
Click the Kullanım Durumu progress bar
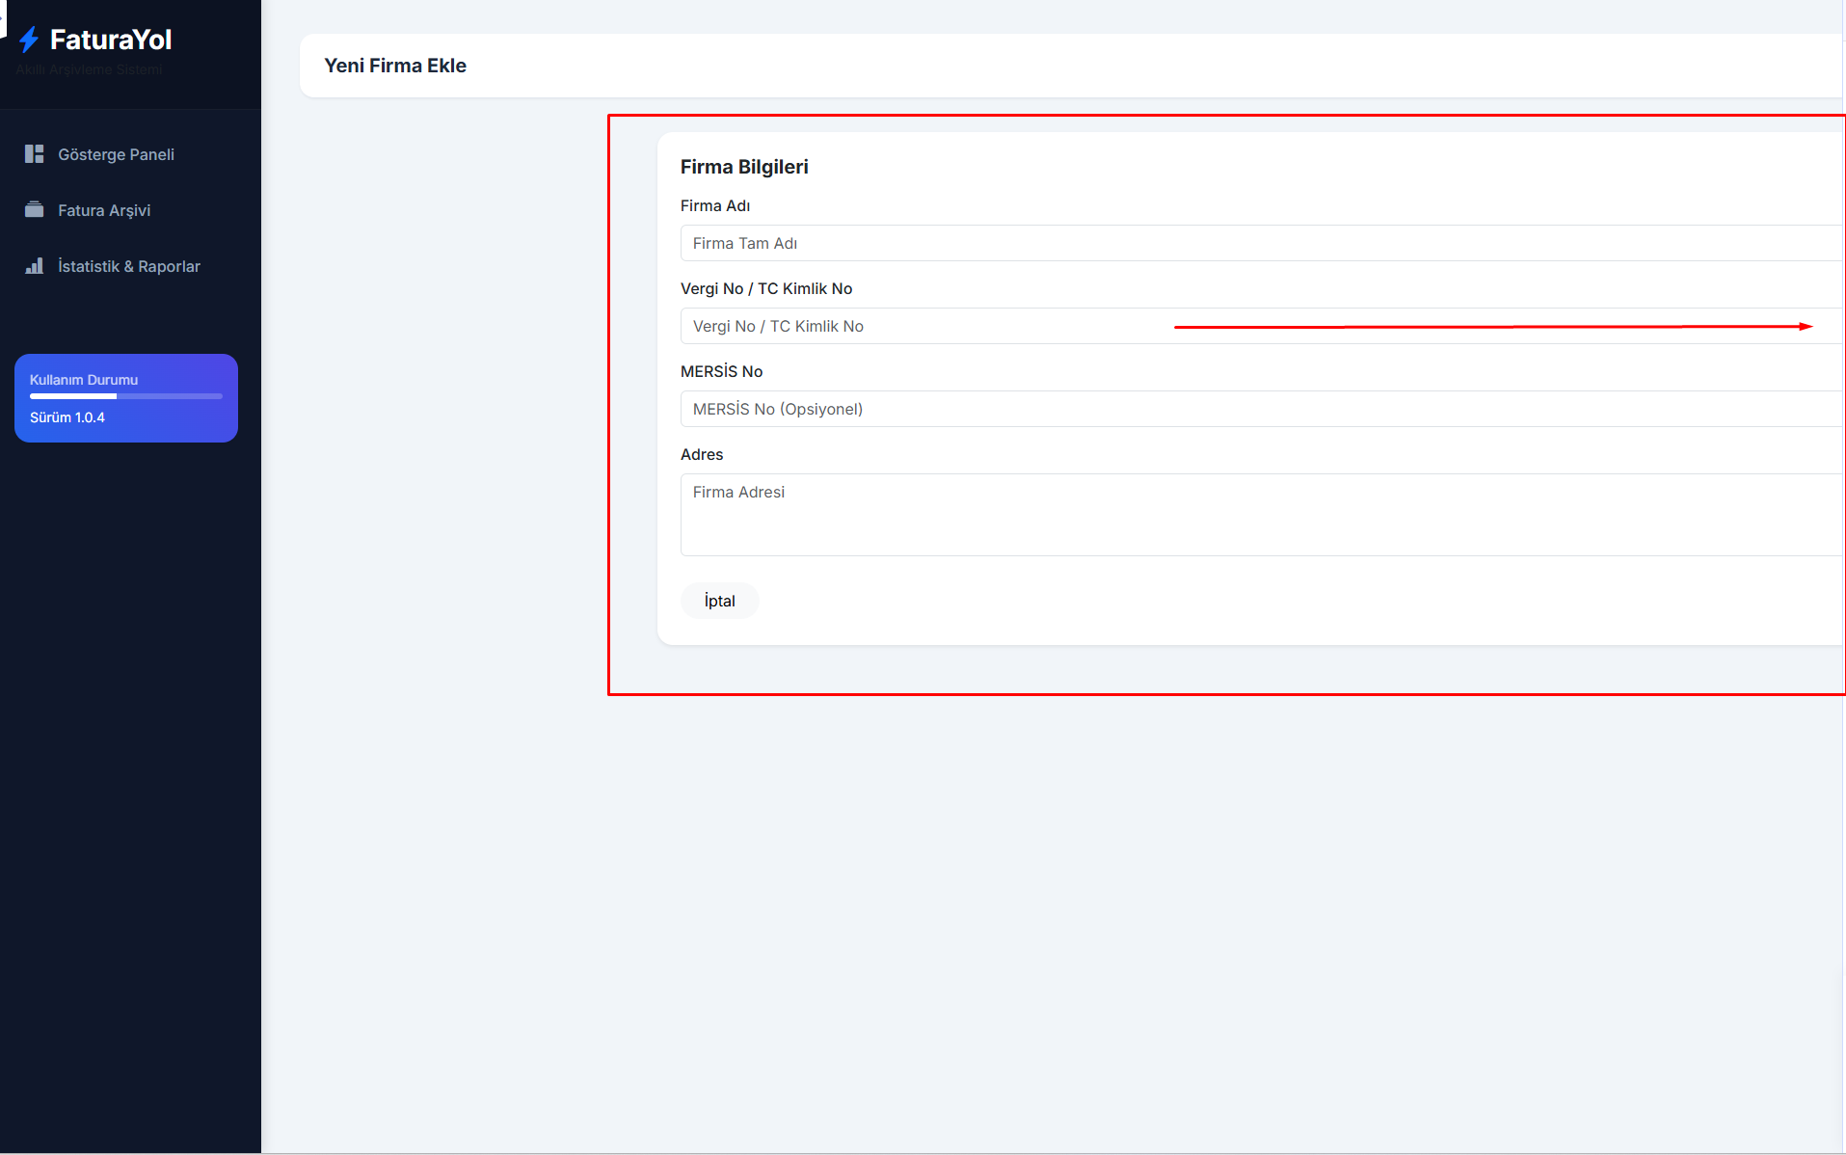point(125,396)
